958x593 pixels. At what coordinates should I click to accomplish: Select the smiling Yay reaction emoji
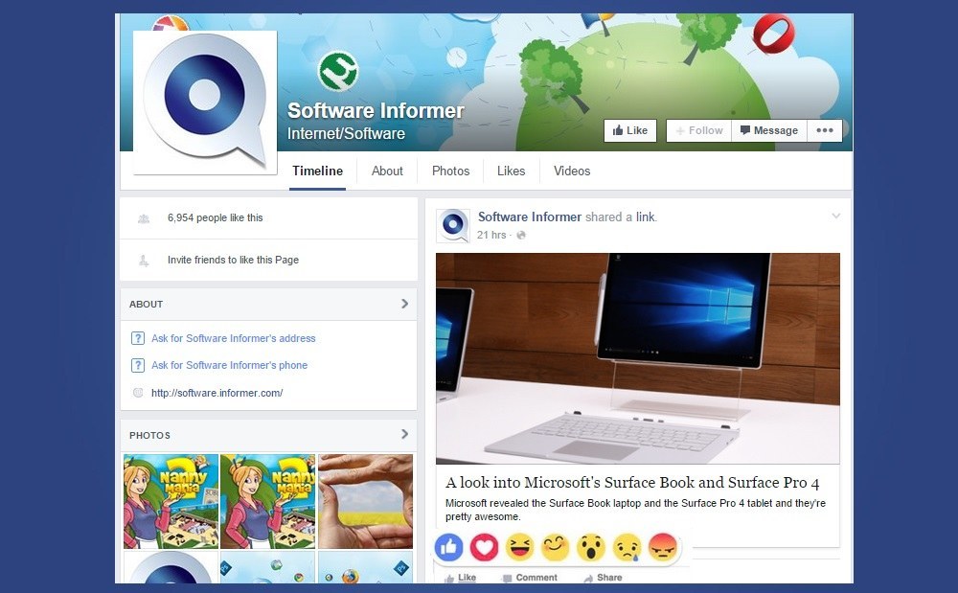(x=555, y=547)
